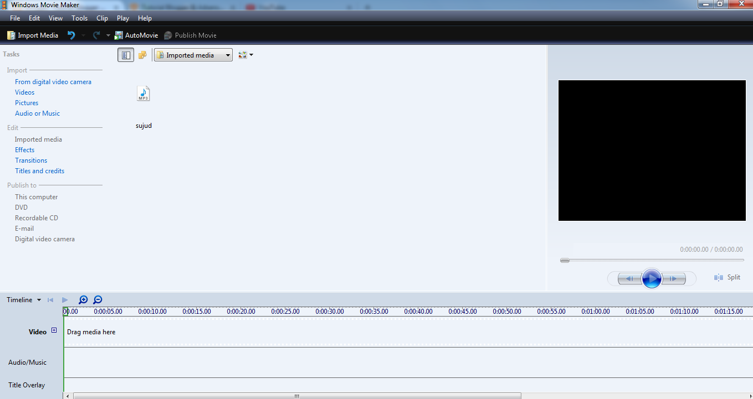
Task: Click the Videos import link
Action: (x=24, y=92)
